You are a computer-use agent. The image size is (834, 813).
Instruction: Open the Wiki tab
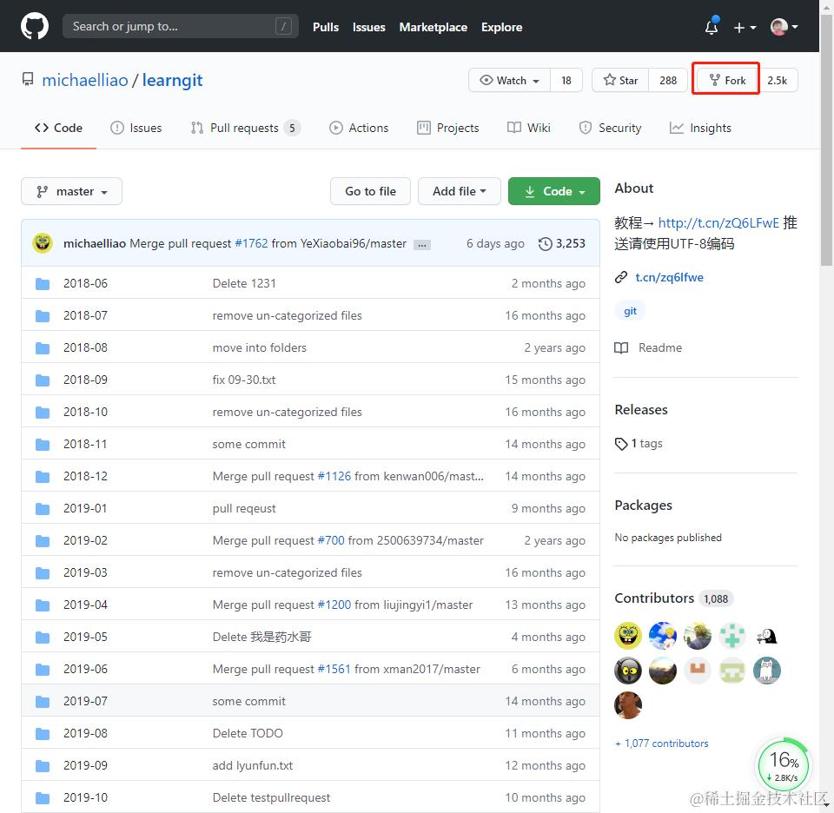tap(529, 129)
